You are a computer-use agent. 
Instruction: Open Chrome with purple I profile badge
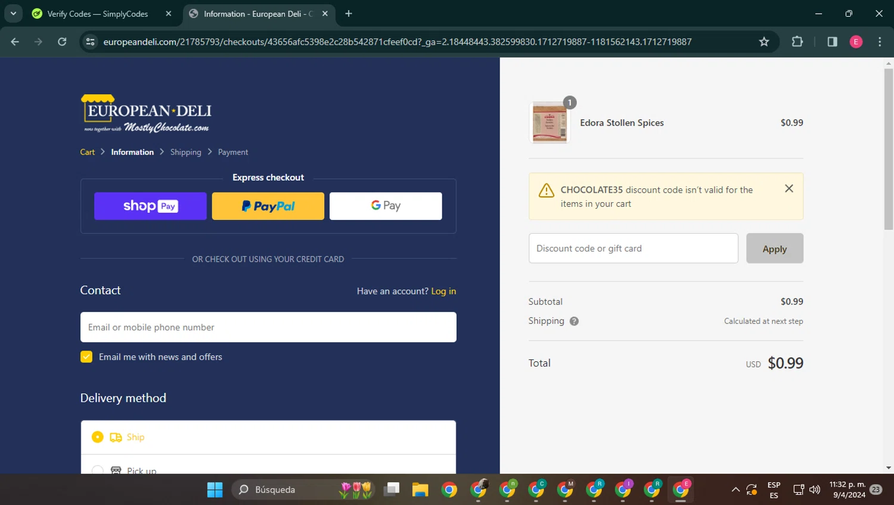point(623,489)
